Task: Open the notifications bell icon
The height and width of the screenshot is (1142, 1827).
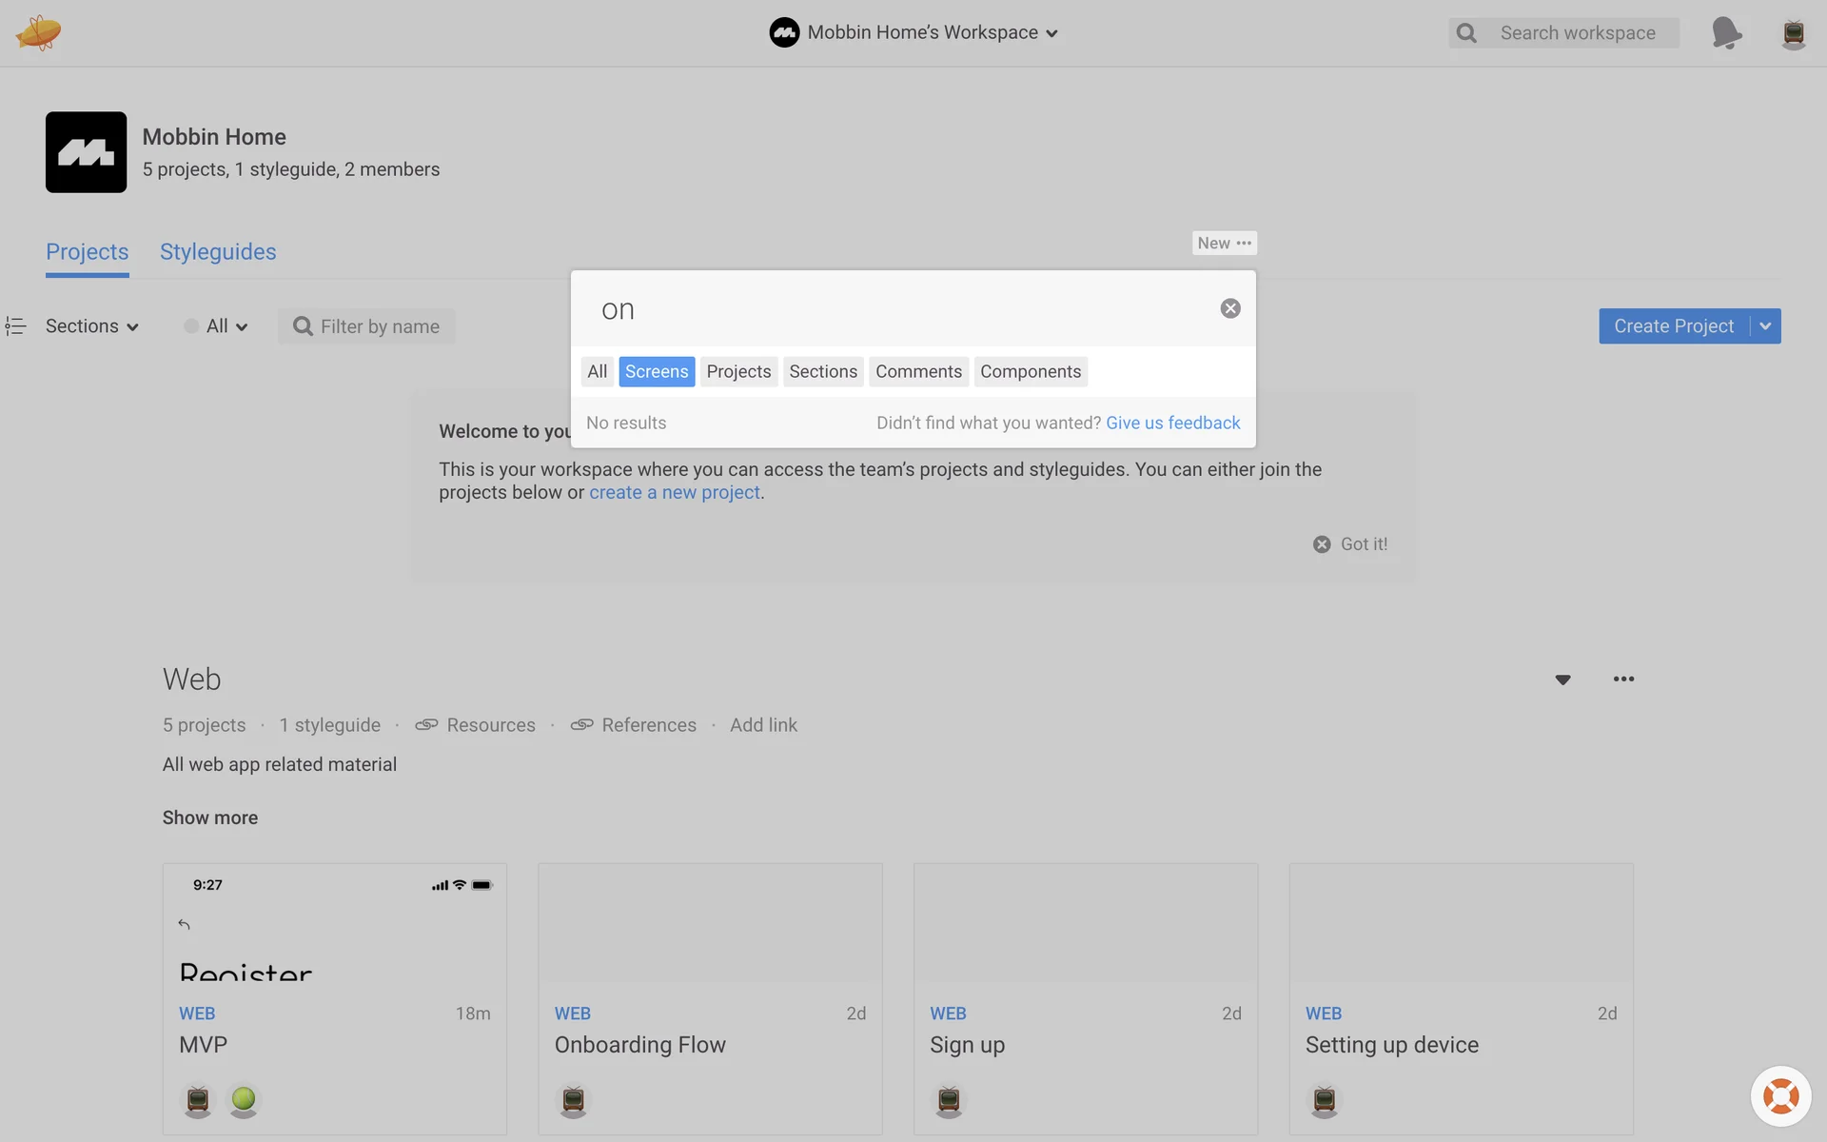Action: [1726, 32]
